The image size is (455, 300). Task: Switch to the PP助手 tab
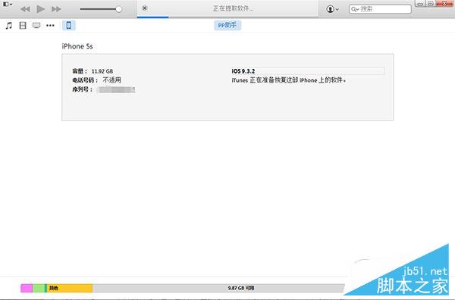pyautogui.click(x=227, y=26)
